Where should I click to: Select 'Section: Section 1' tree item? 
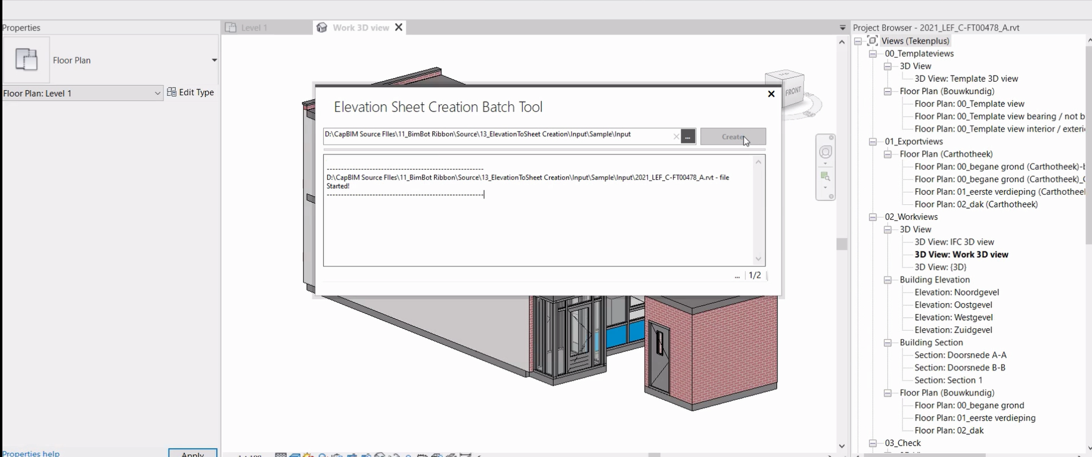coord(948,380)
